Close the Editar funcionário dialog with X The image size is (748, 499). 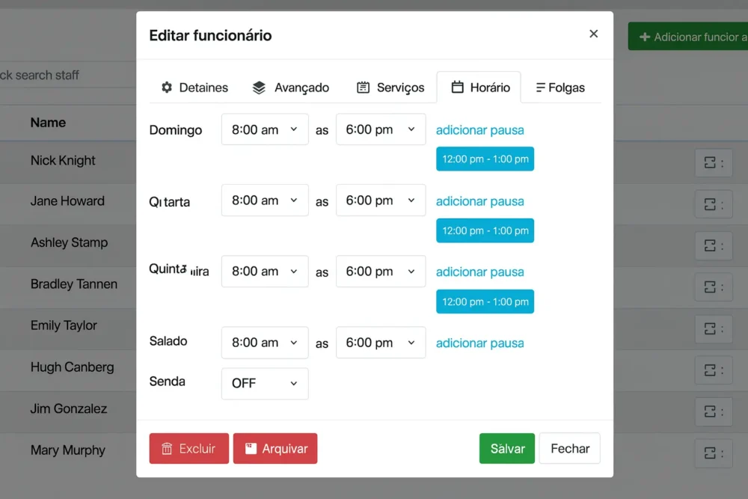[593, 34]
